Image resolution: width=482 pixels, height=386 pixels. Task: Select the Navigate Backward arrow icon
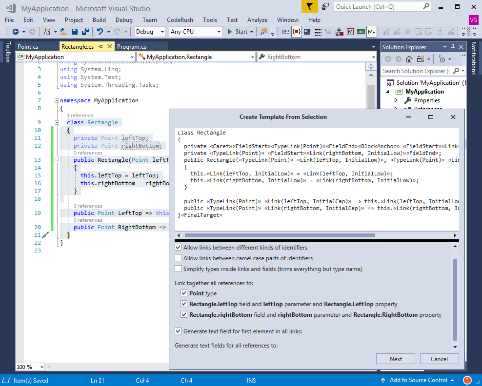(16, 31)
